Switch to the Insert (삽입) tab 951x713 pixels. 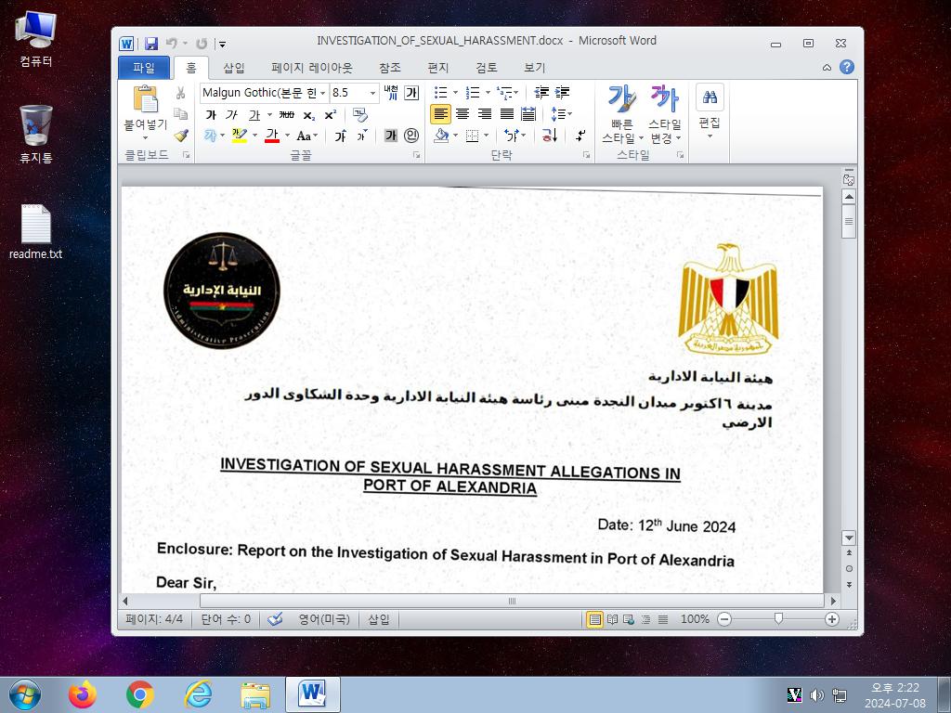click(233, 67)
